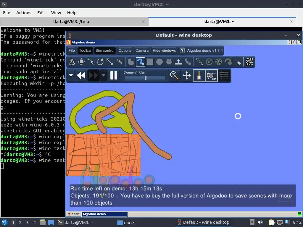Select the Rotate tool icon
Viewport: 303px width, 227px height.
(x=100, y=62)
